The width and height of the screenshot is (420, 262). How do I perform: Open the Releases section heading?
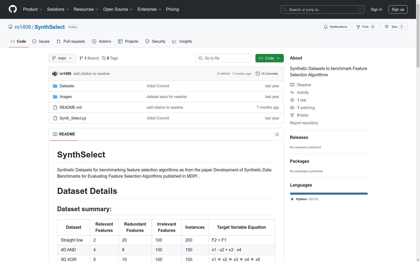tap(299, 137)
